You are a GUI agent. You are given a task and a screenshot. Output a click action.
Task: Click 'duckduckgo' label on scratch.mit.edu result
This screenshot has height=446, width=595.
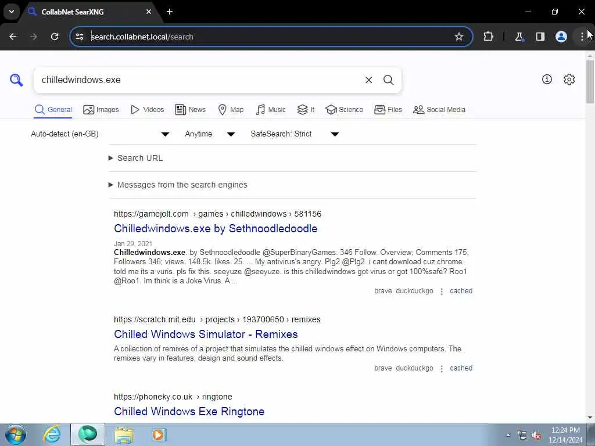point(414,368)
